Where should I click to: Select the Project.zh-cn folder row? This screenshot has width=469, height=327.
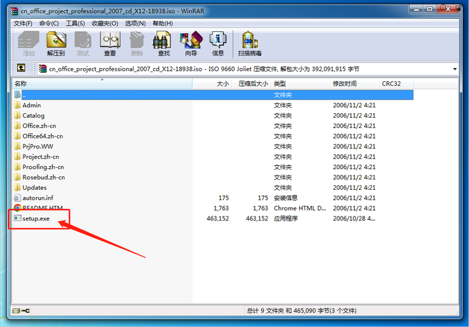213,157
